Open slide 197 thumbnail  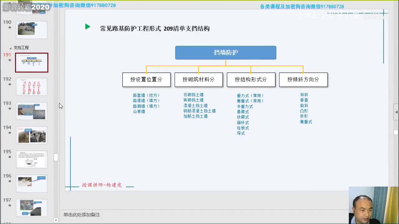31,208
